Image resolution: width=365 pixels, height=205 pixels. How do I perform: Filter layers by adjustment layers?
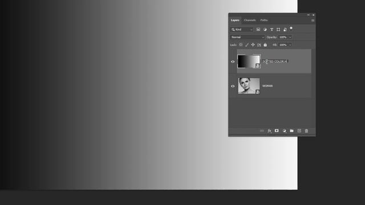[x=265, y=30]
